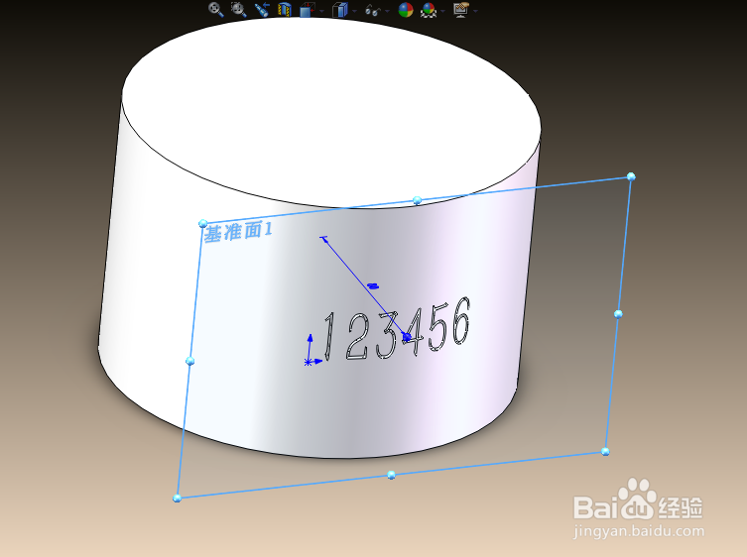Screen dimensions: 747x557
Task: Expand the Apply Scene dropdown arrow
Action: click(x=442, y=11)
